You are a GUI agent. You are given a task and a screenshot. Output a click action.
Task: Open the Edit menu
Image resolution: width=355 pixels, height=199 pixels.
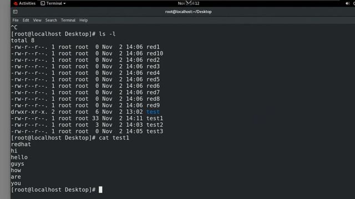tap(26, 20)
